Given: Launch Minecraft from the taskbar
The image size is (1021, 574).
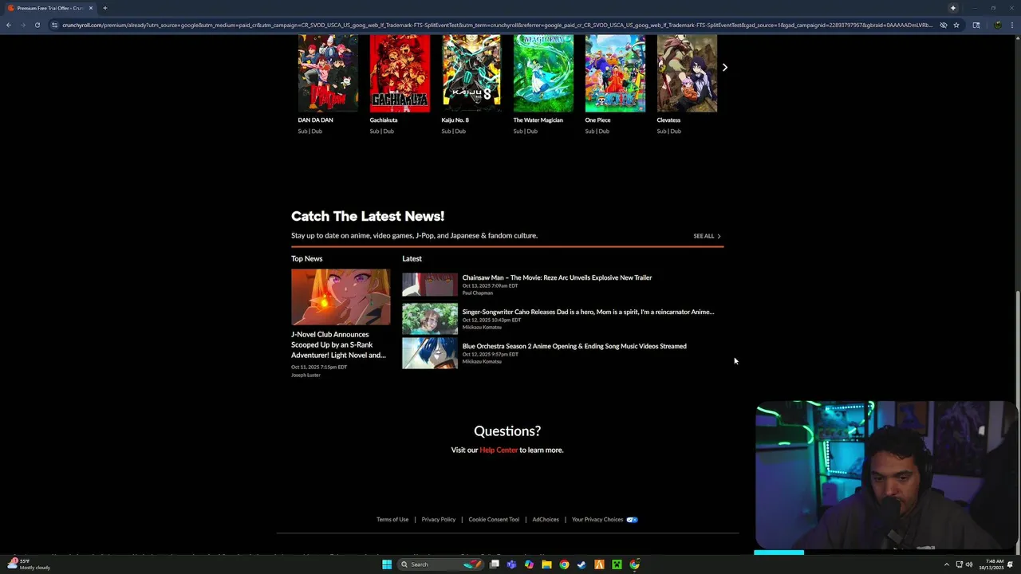Looking at the screenshot, I should click(x=617, y=564).
